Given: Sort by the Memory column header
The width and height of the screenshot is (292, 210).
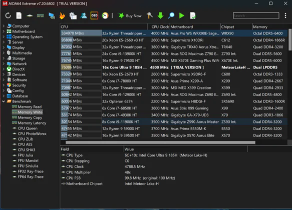Looking at the screenshot, I should point(270,27).
